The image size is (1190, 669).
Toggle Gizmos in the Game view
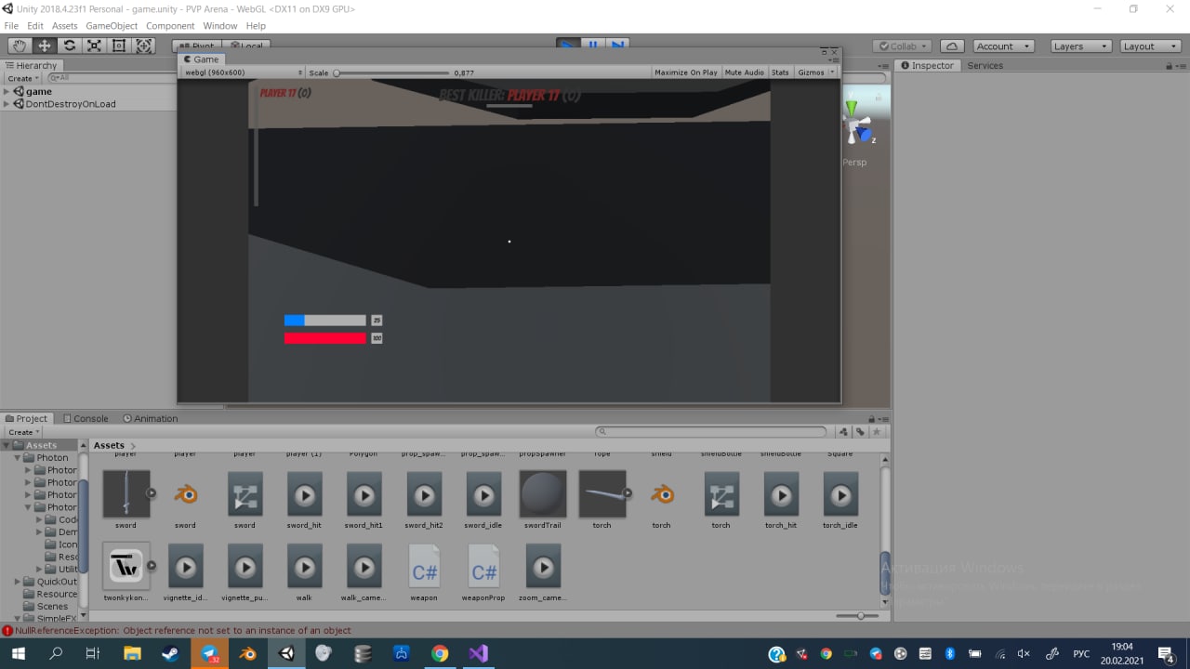click(x=811, y=72)
